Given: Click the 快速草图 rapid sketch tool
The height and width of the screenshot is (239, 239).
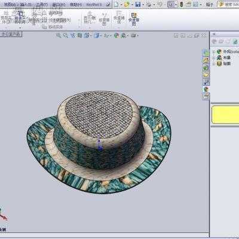Looking at the screenshot, I should pyautogui.click(x=134, y=19).
